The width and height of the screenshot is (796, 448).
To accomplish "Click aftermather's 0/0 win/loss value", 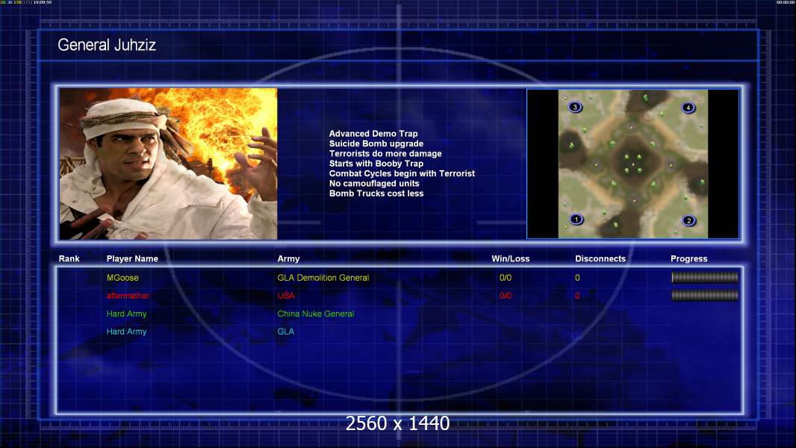I will click(505, 296).
